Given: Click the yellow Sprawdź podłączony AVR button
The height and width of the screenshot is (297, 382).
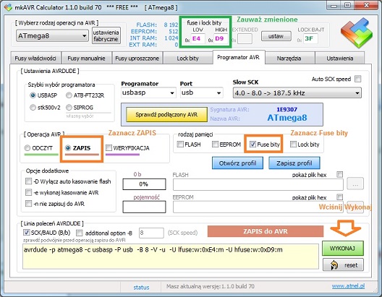Looking at the screenshot, I should pyautogui.click(x=166, y=115).
